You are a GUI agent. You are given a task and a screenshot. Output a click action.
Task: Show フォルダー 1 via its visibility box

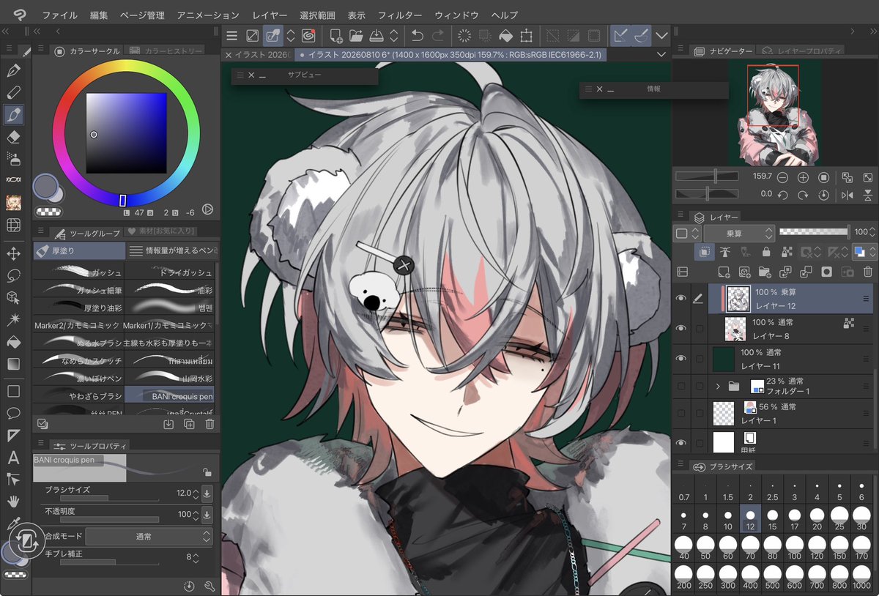pyautogui.click(x=681, y=386)
